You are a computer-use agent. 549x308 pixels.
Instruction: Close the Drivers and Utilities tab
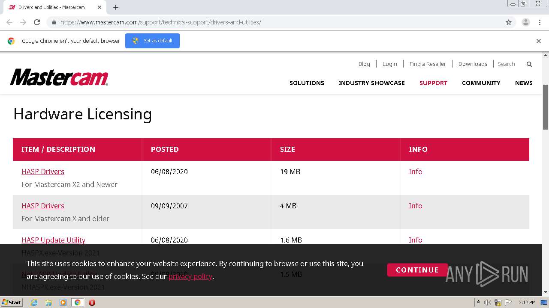[x=100, y=7]
